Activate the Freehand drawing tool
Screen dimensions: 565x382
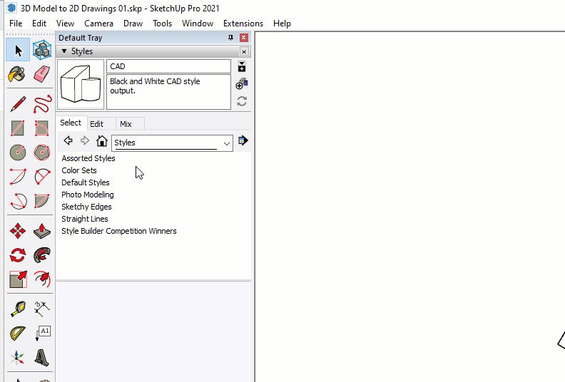point(42,104)
